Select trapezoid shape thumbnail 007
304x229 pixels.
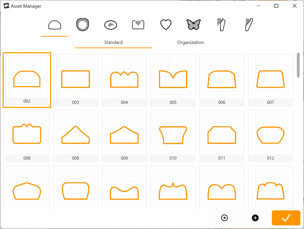click(x=271, y=80)
